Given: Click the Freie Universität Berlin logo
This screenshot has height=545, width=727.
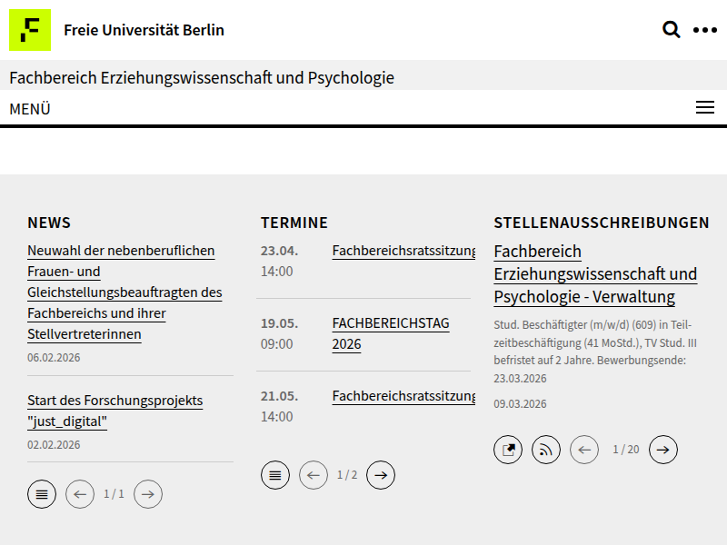Looking at the screenshot, I should click(x=30, y=30).
